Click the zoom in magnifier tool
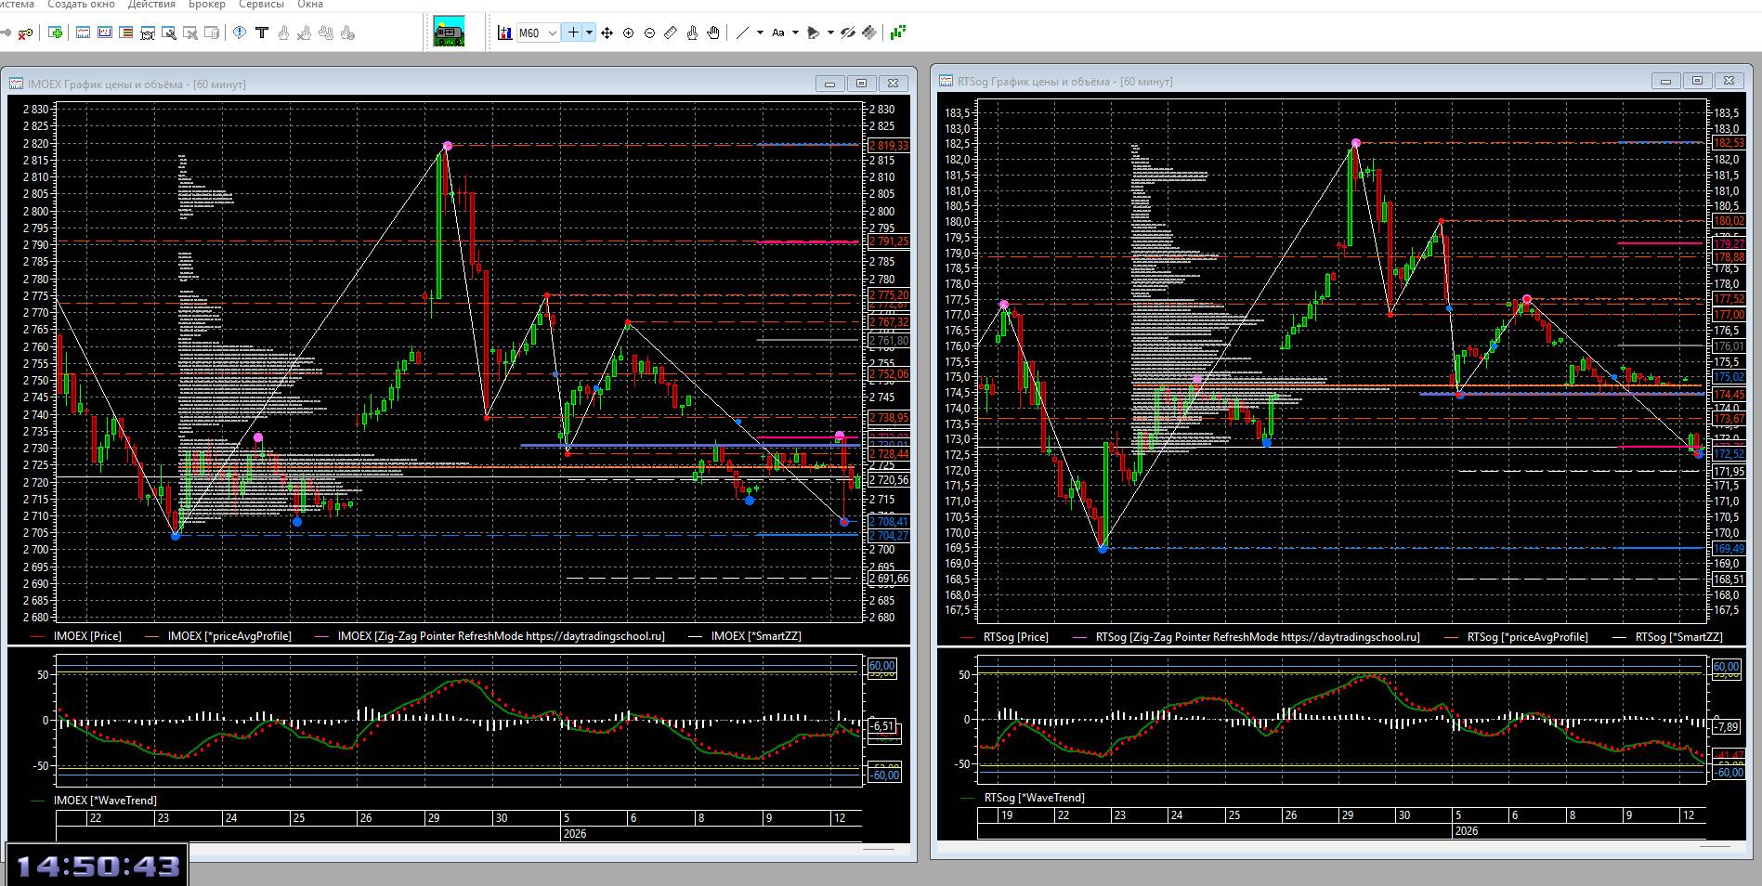Screen dimensions: 1762x886 (628, 33)
